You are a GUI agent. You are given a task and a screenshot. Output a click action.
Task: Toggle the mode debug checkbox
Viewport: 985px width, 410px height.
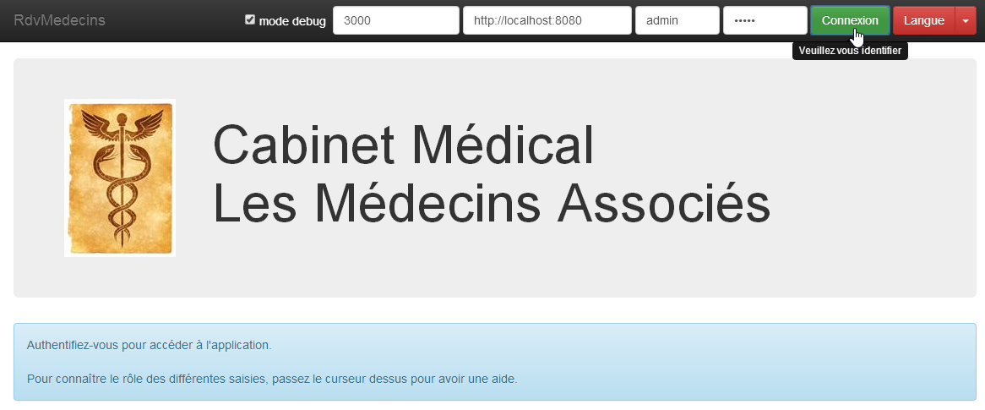(250, 19)
